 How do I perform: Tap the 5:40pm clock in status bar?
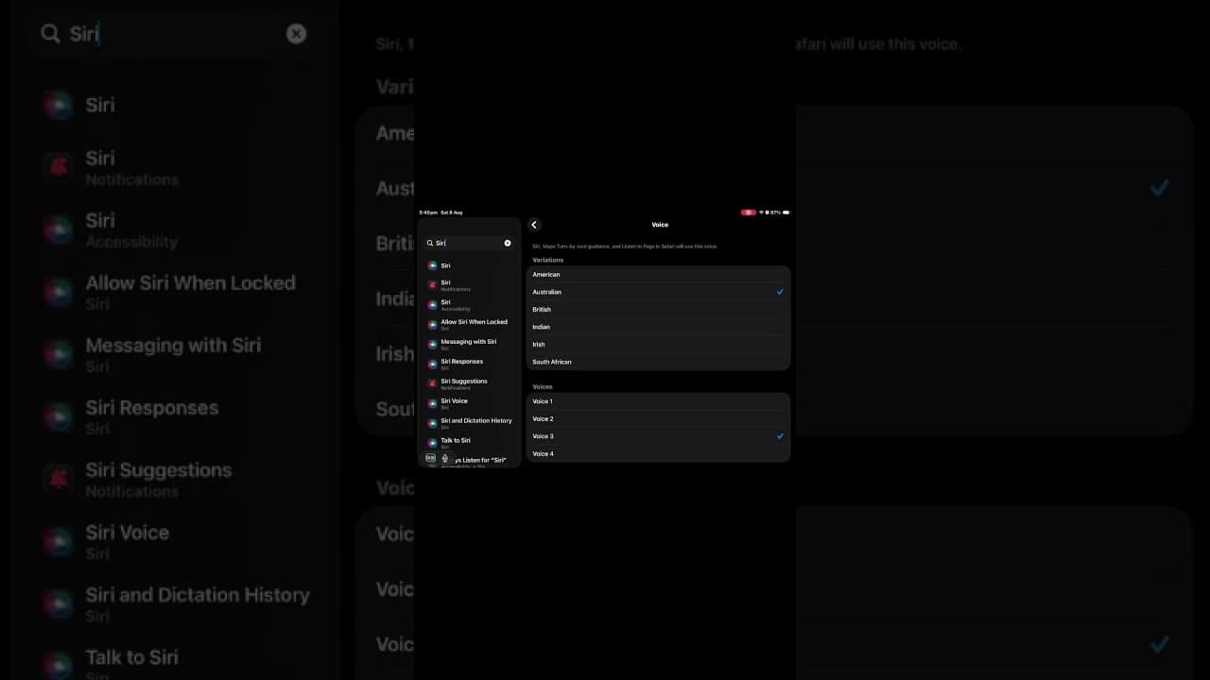pos(428,212)
